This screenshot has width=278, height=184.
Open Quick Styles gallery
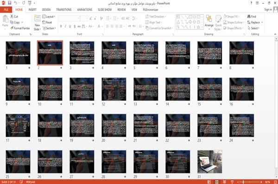[218, 23]
